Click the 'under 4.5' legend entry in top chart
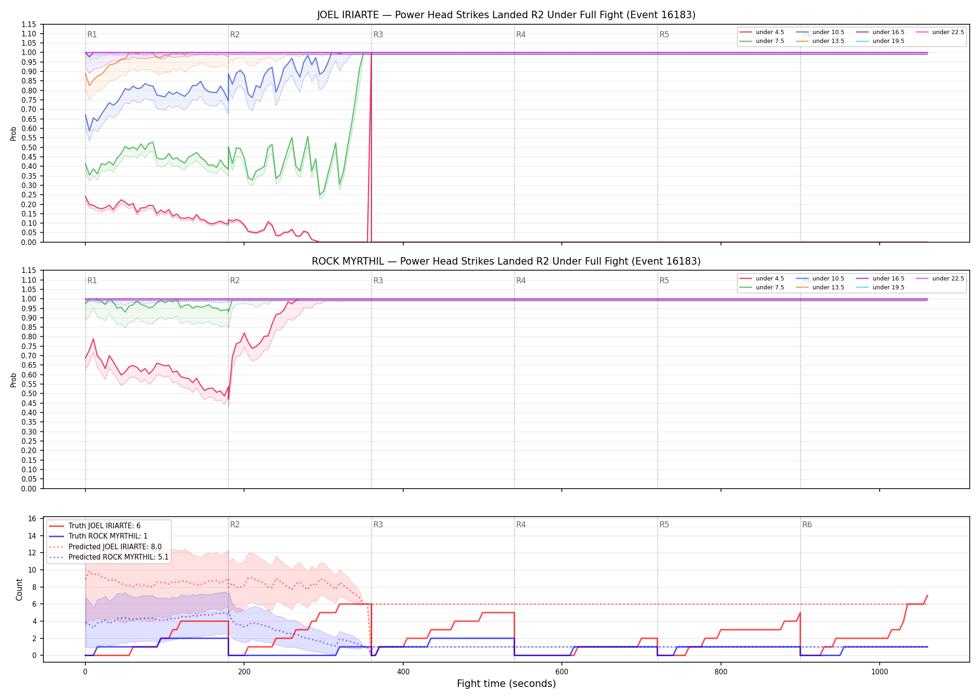The image size is (980, 700). (762, 32)
